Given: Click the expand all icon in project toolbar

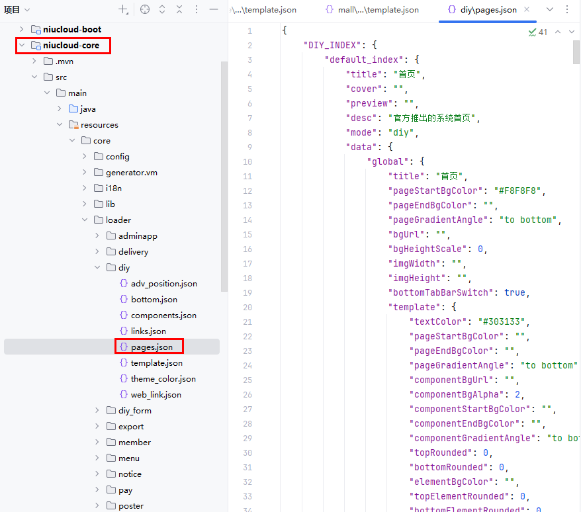Looking at the screenshot, I should [162, 9].
